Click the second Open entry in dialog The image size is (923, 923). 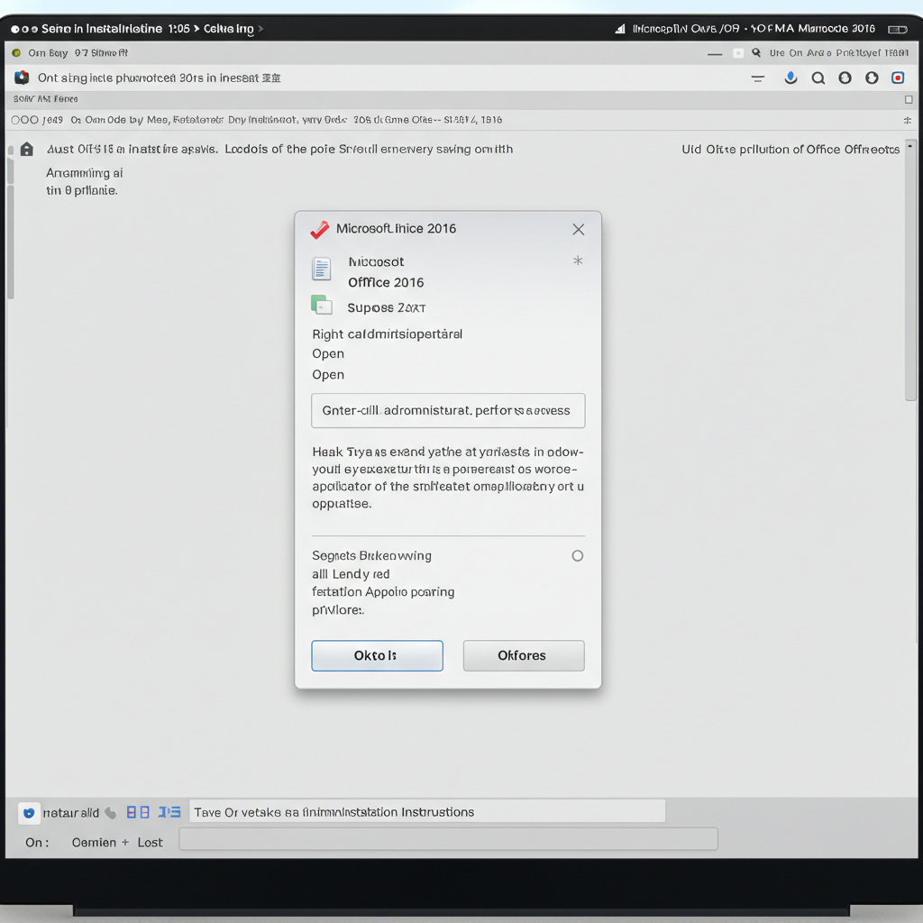328,375
